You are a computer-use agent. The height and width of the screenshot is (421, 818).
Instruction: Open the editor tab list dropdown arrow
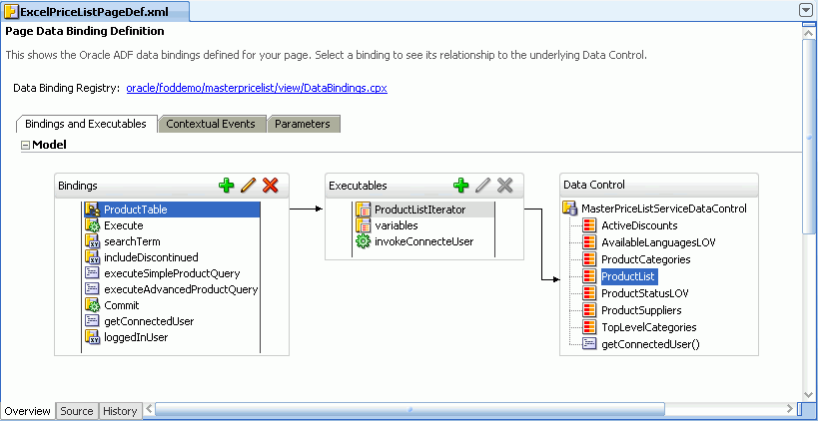point(805,10)
